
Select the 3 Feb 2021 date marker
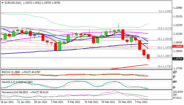coord(57,102)
